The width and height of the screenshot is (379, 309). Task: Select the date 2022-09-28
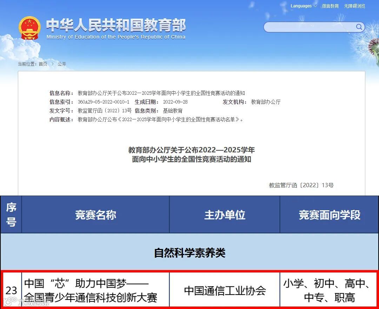[175, 102]
